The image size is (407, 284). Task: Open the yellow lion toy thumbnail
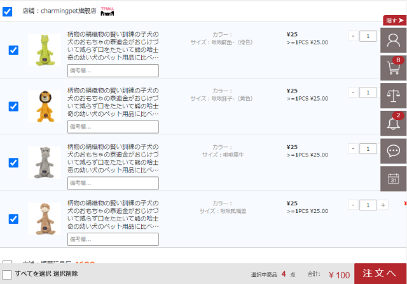[45, 106]
